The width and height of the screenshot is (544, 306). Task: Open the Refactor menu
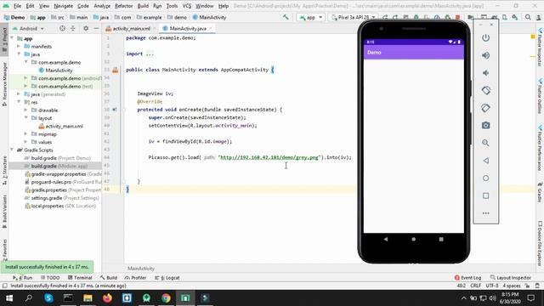tap(124, 6)
